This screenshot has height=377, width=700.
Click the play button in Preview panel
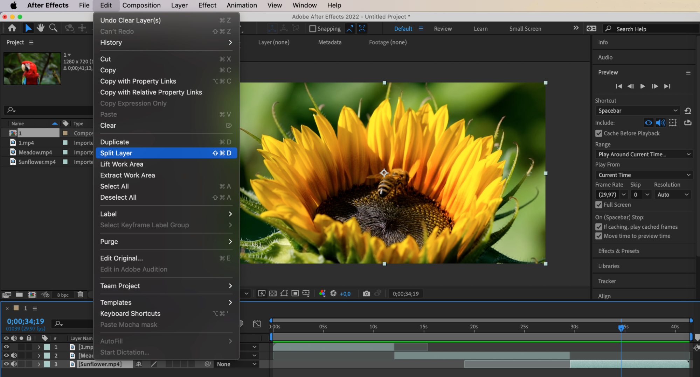coord(643,86)
